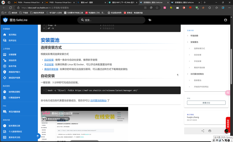
Task: Expand the 环境依赖 chevron in page contents
Action: pyautogui.click(x=187, y=36)
